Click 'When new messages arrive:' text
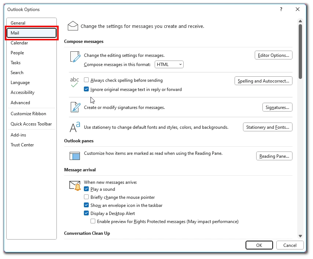313x259 pixels. click(x=110, y=182)
